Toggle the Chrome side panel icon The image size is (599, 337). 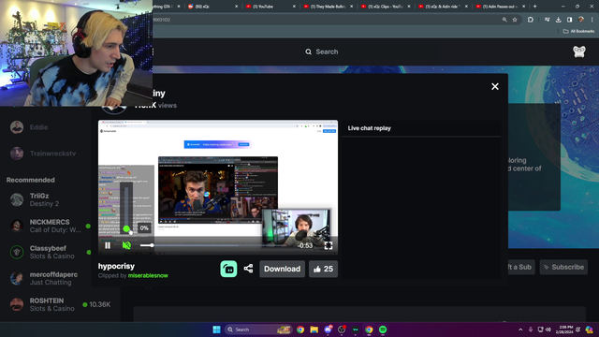(x=569, y=20)
